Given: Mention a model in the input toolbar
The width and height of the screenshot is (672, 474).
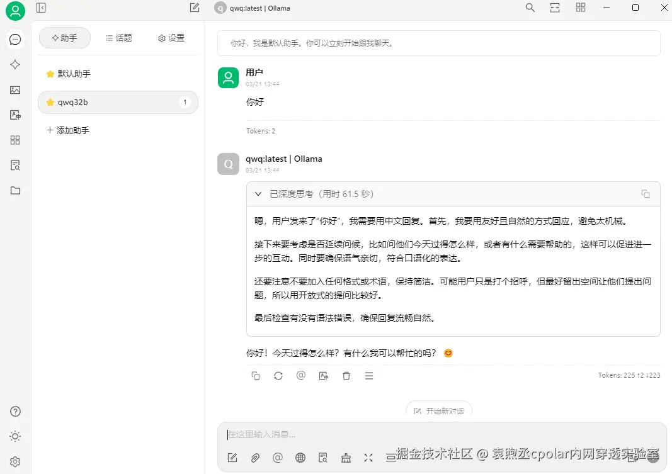Looking at the screenshot, I should (278, 458).
